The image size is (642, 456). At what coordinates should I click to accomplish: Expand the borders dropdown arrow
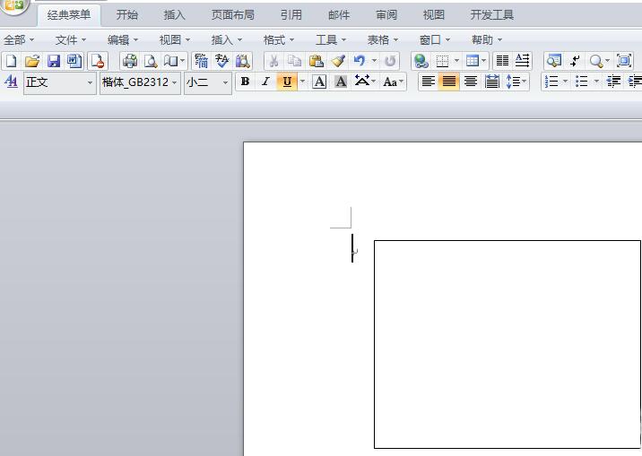pyautogui.click(x=456, y=61)
